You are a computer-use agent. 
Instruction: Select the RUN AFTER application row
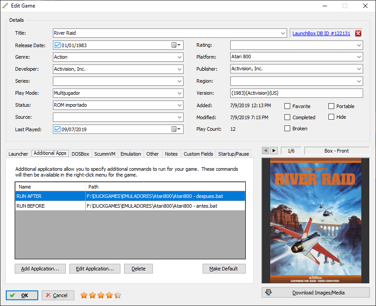pos(130,196)
